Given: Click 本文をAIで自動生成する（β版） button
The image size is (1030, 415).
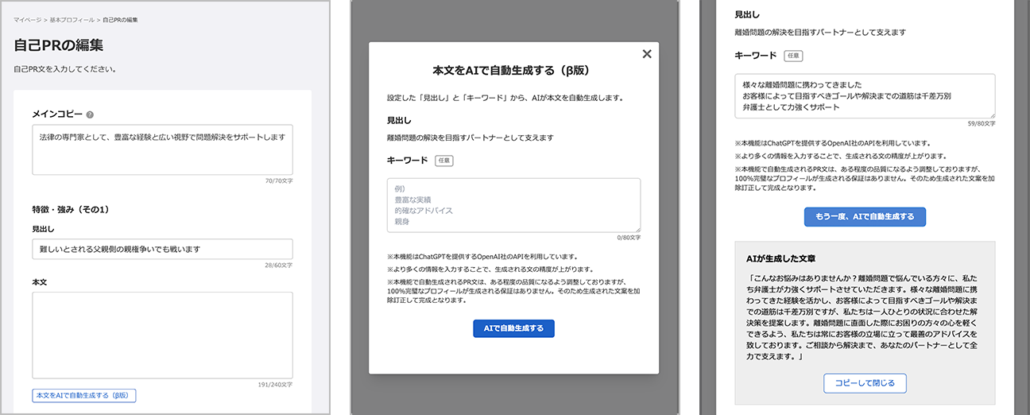Looking at the screenshot, I should [84, 395].
